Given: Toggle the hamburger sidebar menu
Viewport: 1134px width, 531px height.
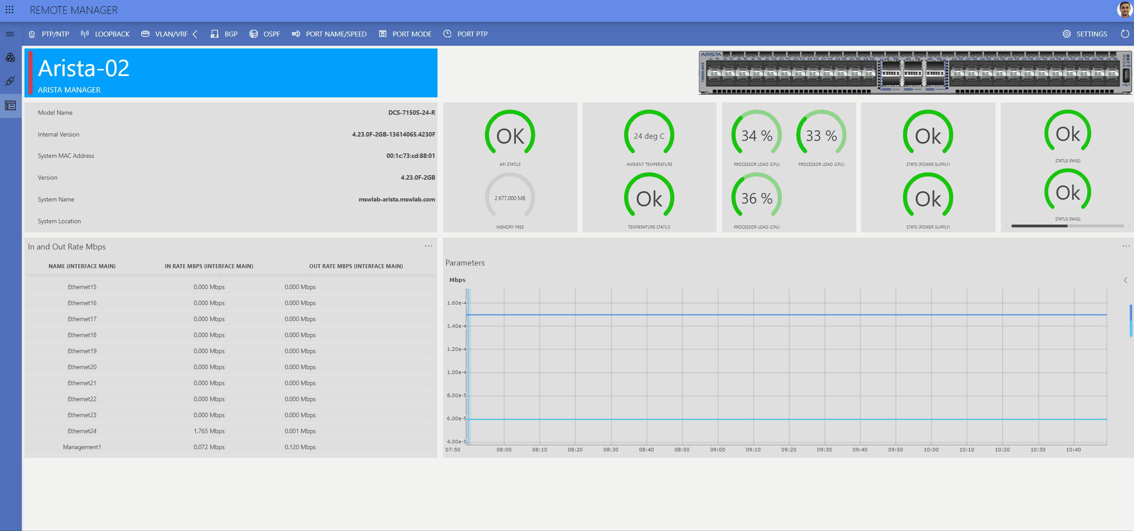Looking at the screenshot, I should point(10,34).
